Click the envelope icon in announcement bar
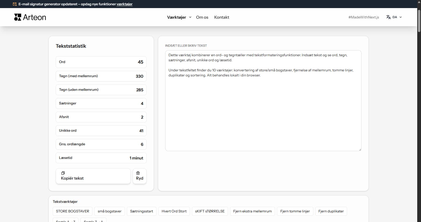 (15, 4)
